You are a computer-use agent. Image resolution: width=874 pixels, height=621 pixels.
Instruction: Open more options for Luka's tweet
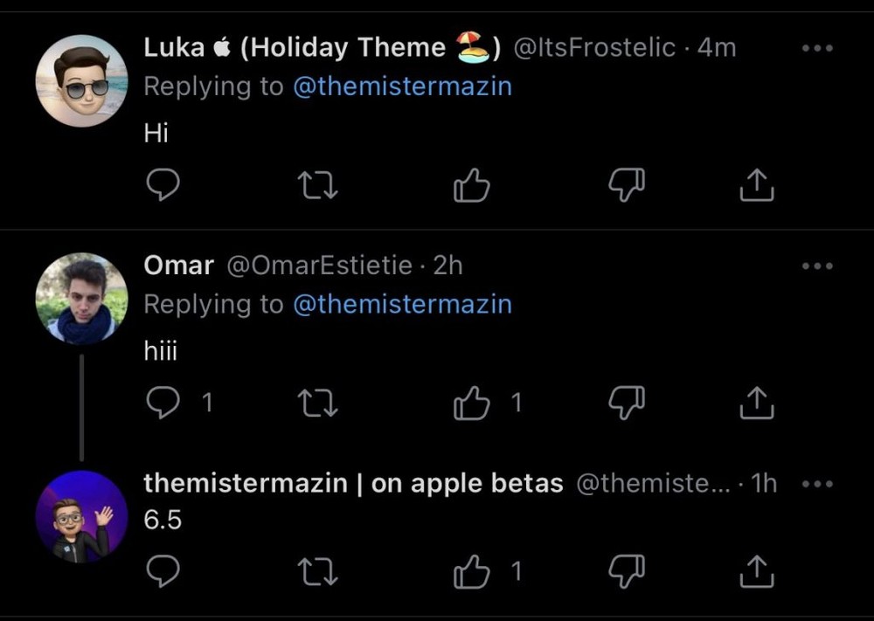(x=817, y=48)
